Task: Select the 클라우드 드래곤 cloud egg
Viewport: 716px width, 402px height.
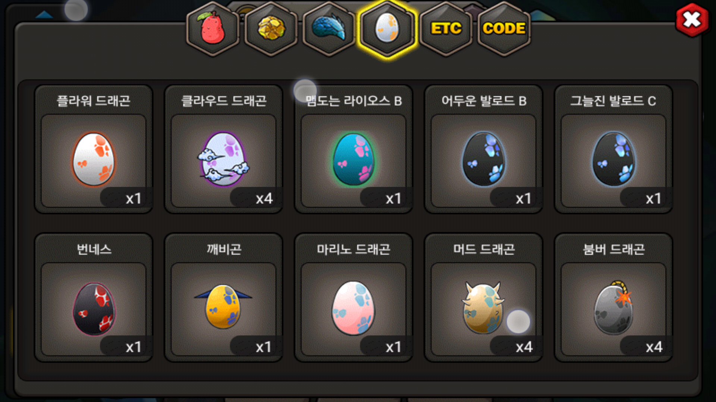Action: coord(224,159)
